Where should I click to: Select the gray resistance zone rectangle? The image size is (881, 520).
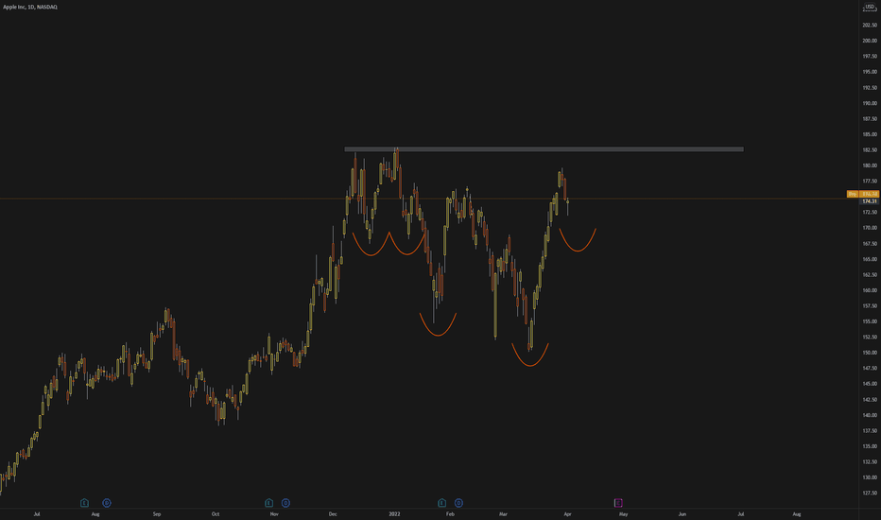click(x=544, y=149)
